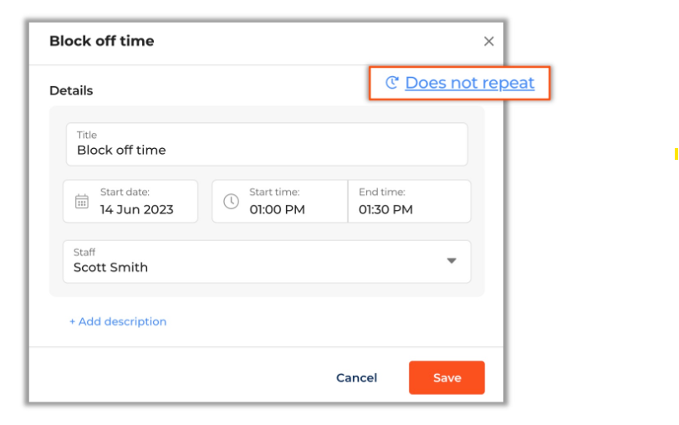
Task: Click the clock icon beside Start time
Action: [231, 202]
